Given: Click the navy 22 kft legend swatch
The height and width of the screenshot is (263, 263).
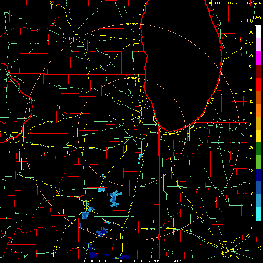Looking at the screenshot, I should pyautogui.click(x=258, y=175).
